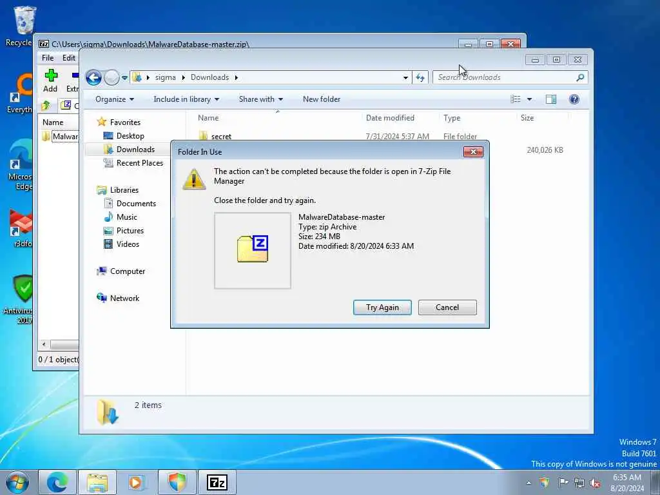Open the Organize menu

[x=115, y=99]
